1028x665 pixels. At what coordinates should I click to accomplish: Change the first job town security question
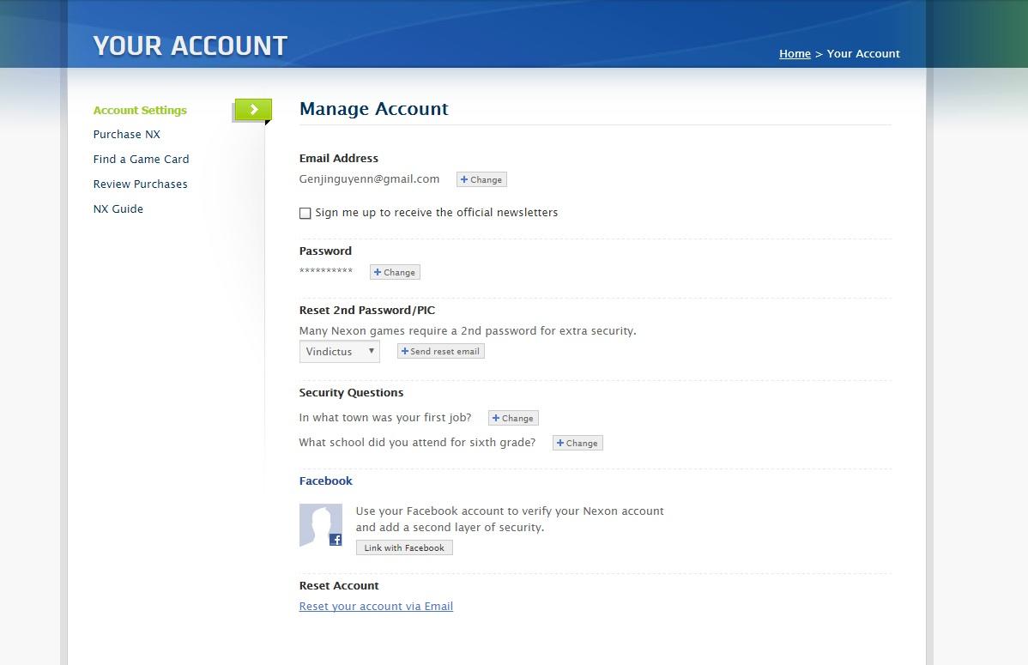pos(513,419)
